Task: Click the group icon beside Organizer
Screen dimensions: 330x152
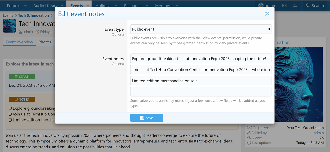Action: point(249,127)
